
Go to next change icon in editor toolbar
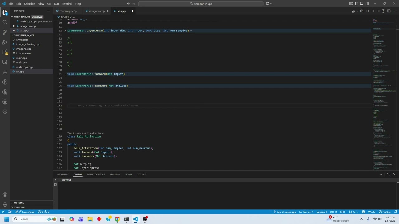pyautogui.click(x=378, y=11)
